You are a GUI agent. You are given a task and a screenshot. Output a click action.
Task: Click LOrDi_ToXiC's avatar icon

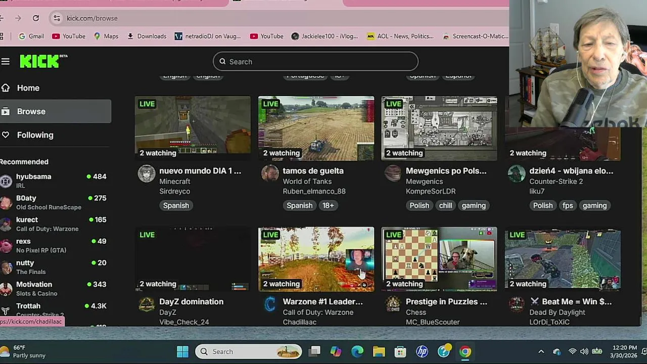(517, 305)
